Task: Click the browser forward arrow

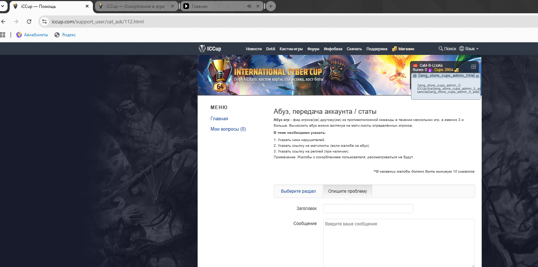Action: pos(16,22)
